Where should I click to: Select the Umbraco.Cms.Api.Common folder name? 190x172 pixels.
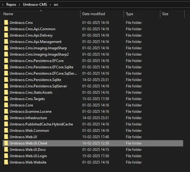[x=33, y=29]
